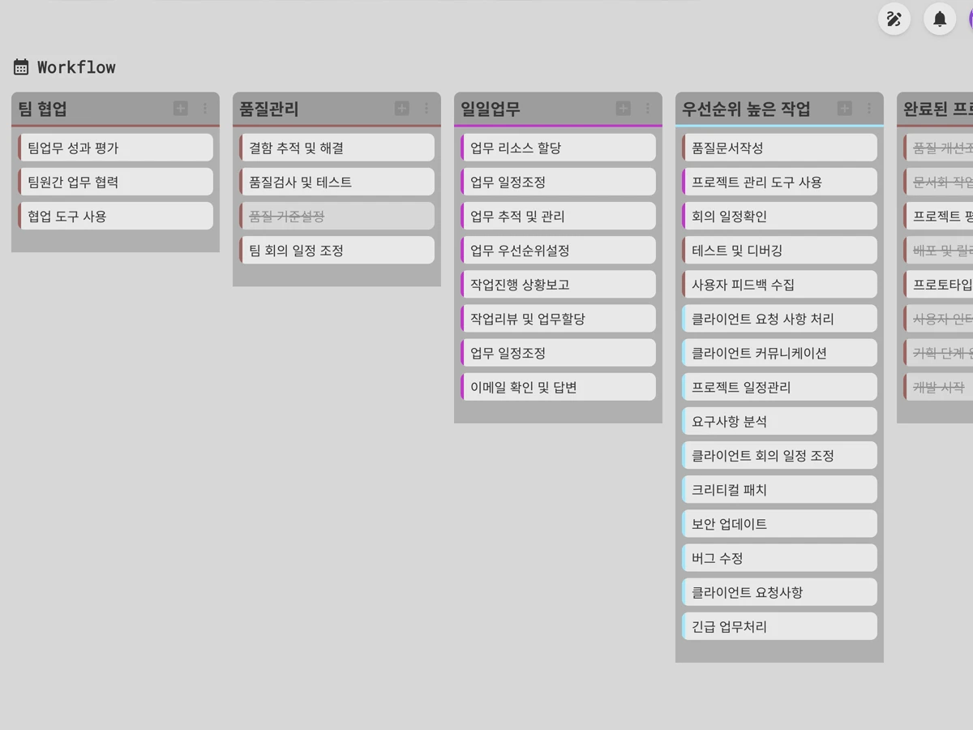Open the 요구사항 분석 card
973x730 pixels.
point(779,421)
